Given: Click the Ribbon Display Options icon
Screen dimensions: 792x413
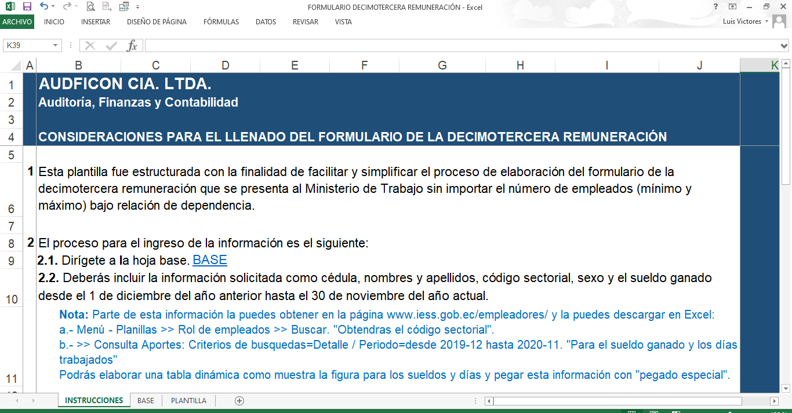Looking at the screenshot, I should coord(733,7).
